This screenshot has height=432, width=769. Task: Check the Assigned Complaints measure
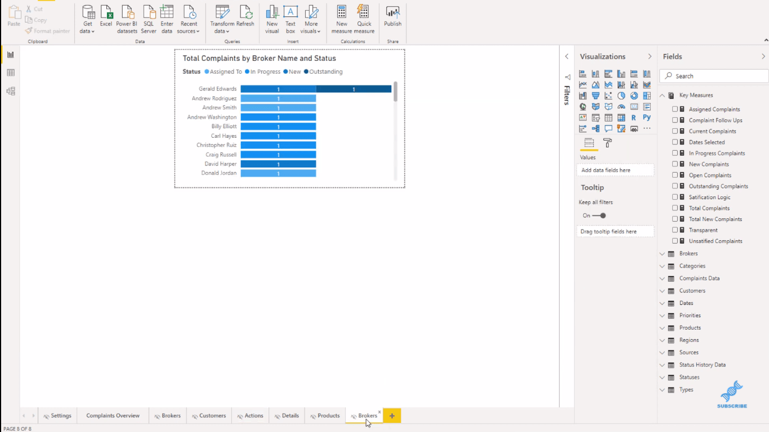coord(675,109)
